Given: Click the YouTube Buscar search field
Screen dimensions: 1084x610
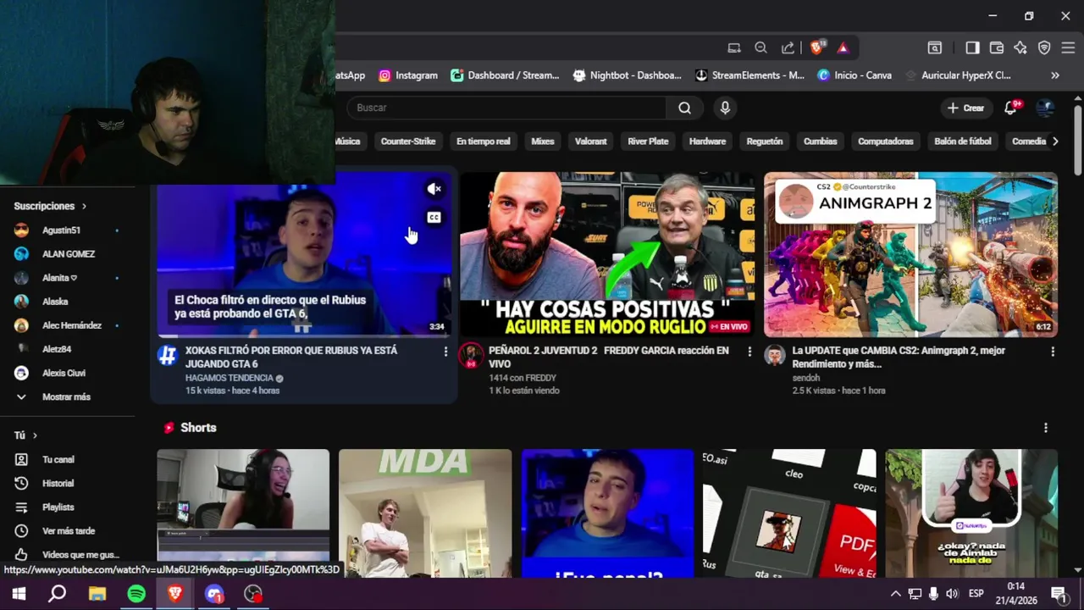Looking at the screenshot, I should 506,108.
